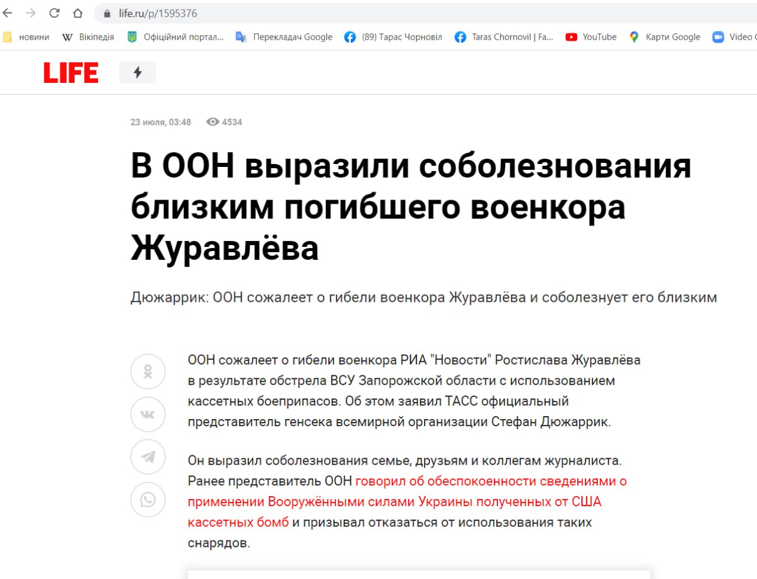Click the date text 23 июля, 03:48

161,122
